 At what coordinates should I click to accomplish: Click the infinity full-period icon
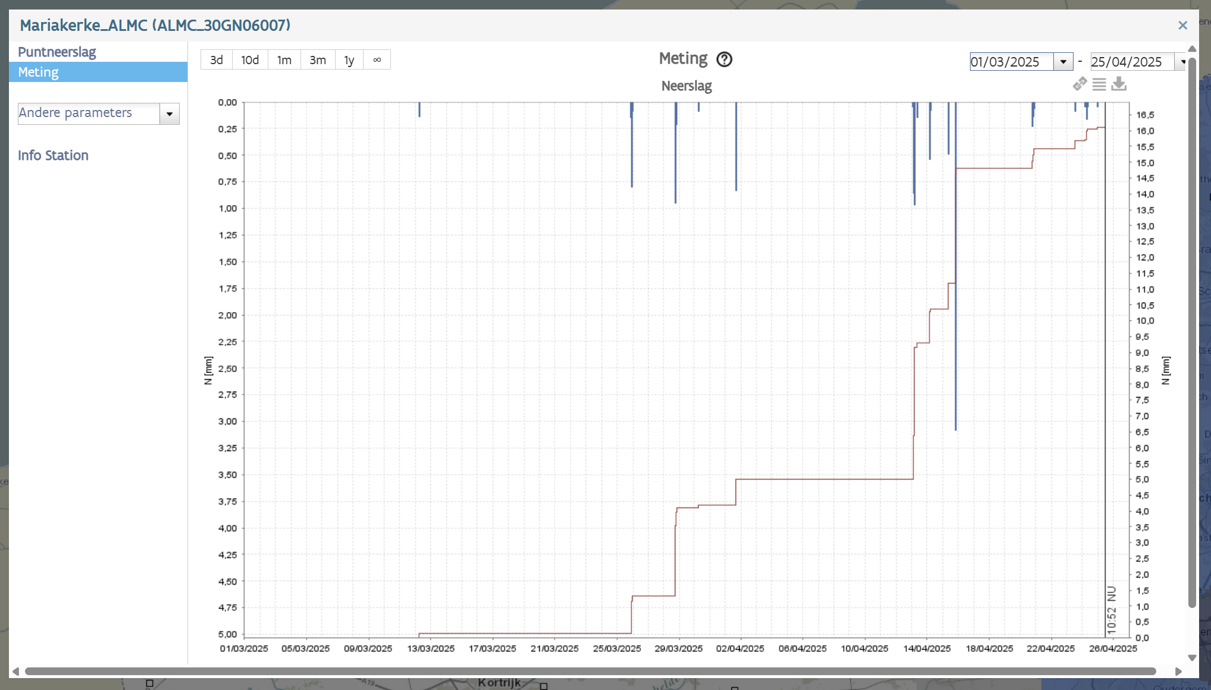[x=377, y=60]
